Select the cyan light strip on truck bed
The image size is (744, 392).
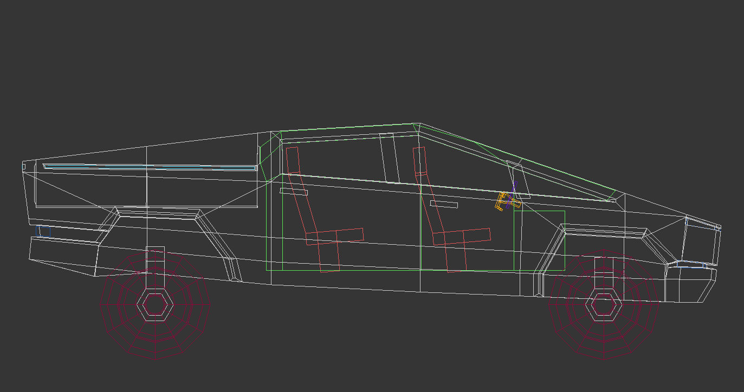150,167
